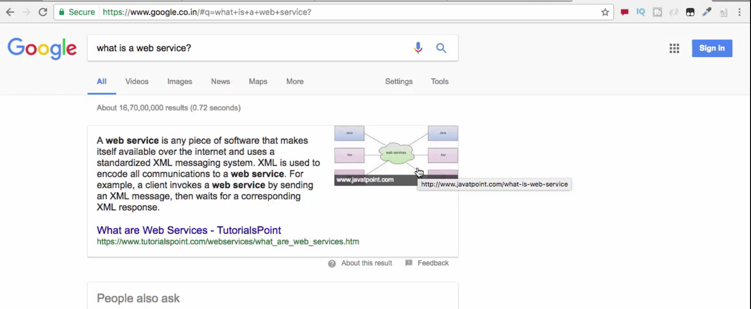Open the search Tools options
This screenshot has width=751, height=309.
(x=440, y=81)
